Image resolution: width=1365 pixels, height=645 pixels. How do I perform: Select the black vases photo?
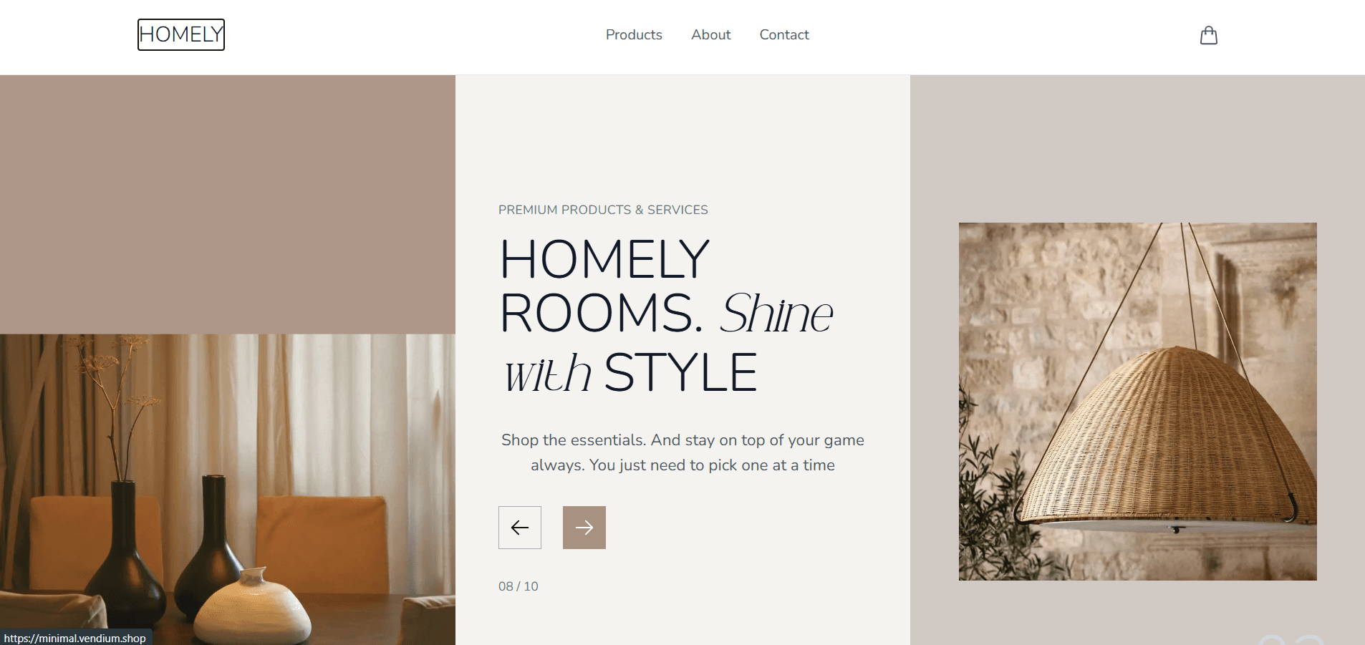pyautogui.click(x=228, y=490)
